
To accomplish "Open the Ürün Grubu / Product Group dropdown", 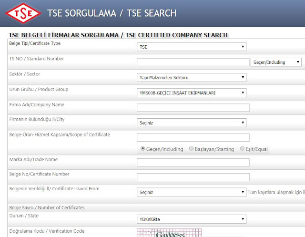I will (x=192, y=93).
